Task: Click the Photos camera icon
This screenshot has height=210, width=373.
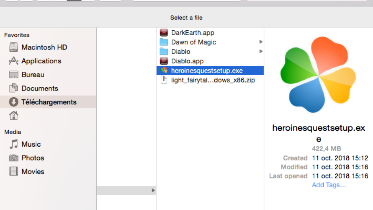Action: [x=14, y=158]
